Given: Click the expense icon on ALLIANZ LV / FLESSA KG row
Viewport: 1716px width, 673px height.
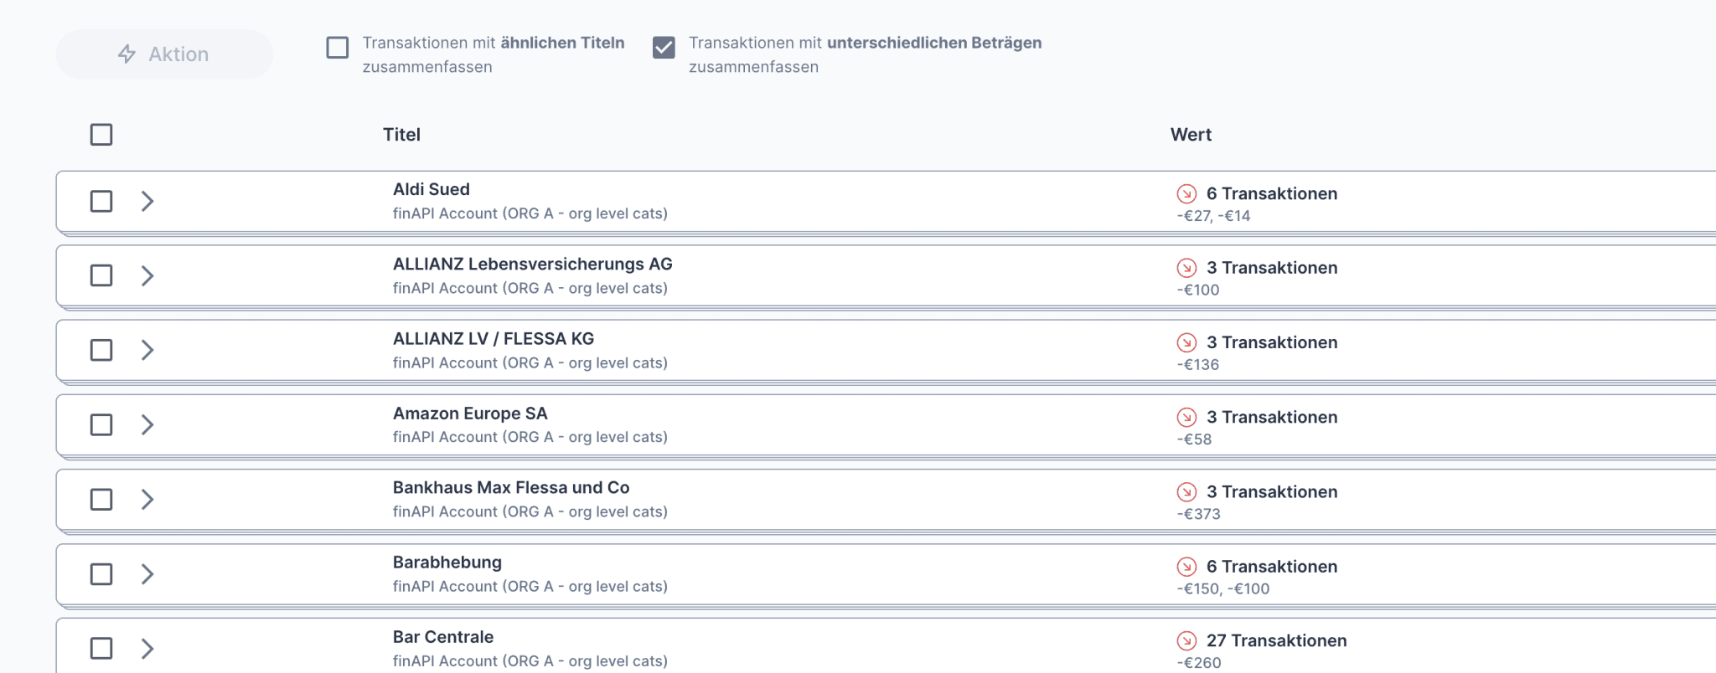Looking at the screenshot, I should pos(1186,343).
